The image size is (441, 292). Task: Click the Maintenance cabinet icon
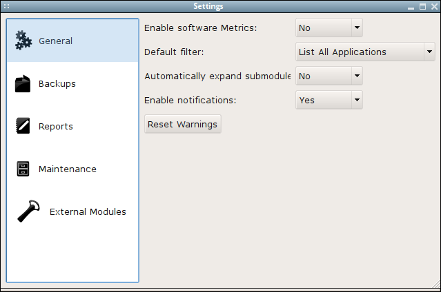[x=23, y=169]
